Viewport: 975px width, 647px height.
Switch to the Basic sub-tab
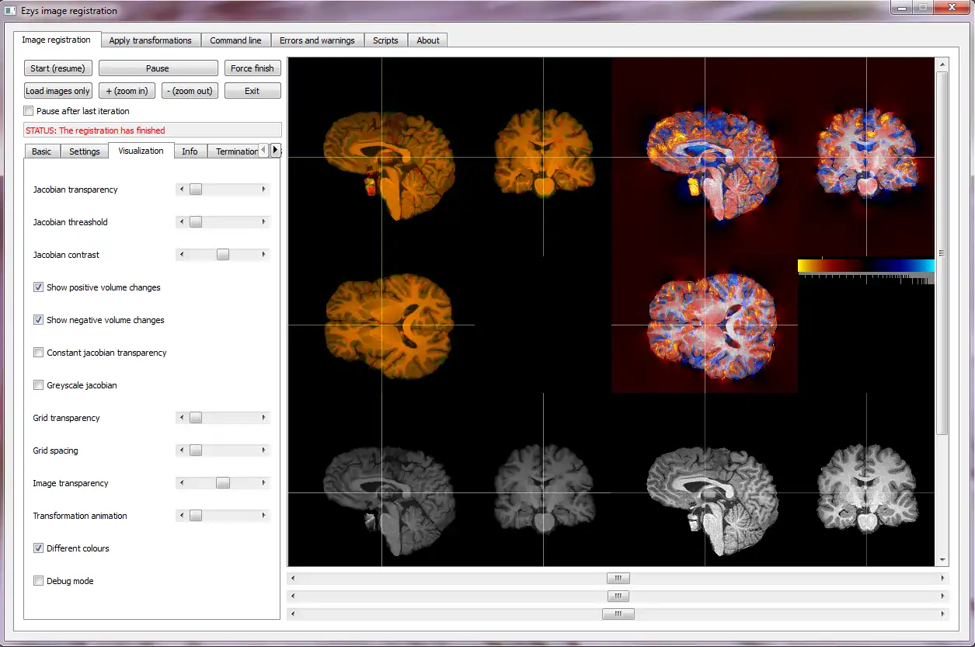click(x=42, y=151)
